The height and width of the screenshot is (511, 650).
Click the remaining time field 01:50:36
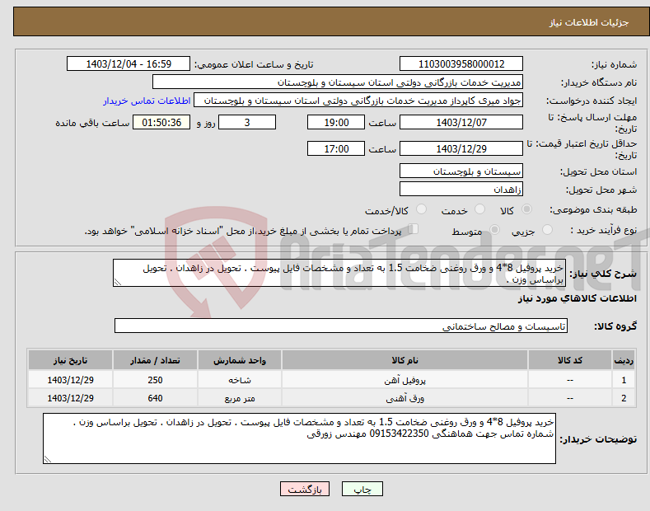click(x=161, y=122)
